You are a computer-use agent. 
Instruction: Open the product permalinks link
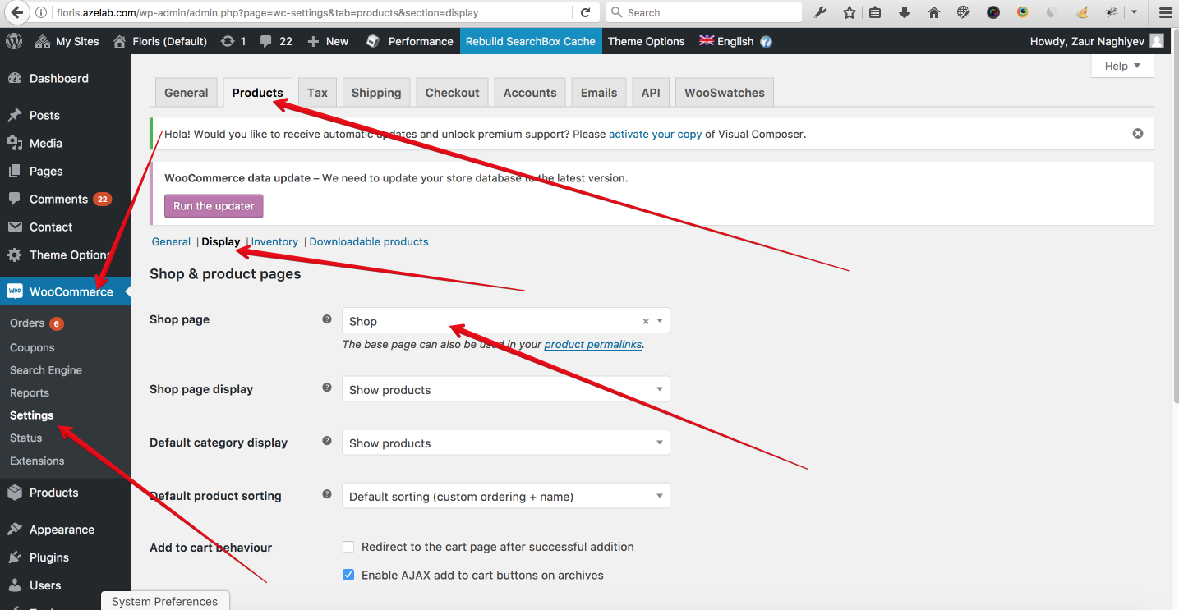click(593, 344)
